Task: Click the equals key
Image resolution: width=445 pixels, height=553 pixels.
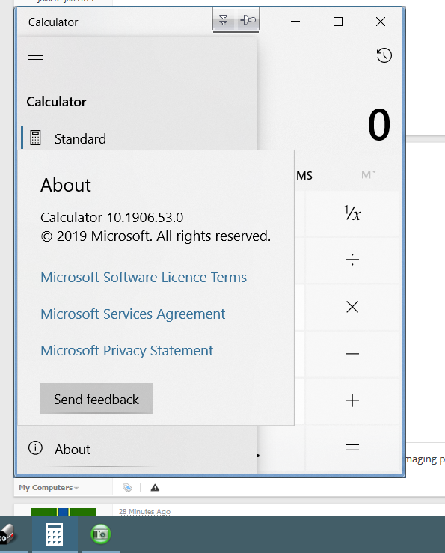Action: tap(352, 447)
